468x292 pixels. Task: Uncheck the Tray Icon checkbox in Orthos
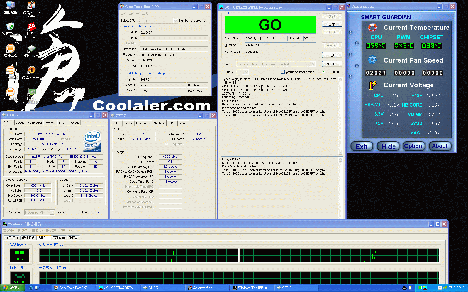pos(323,72)
